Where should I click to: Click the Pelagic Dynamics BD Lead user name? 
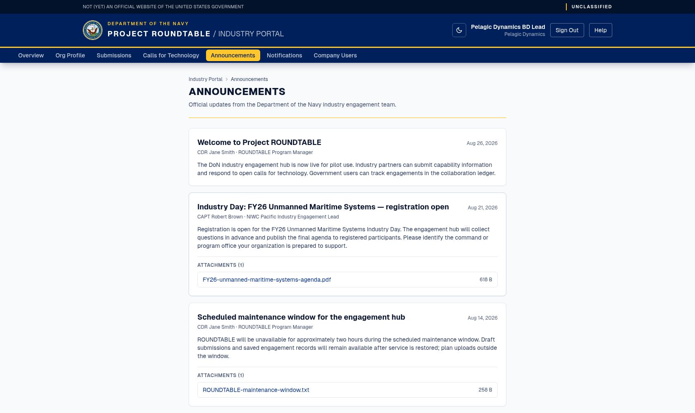tap(508, 27)
